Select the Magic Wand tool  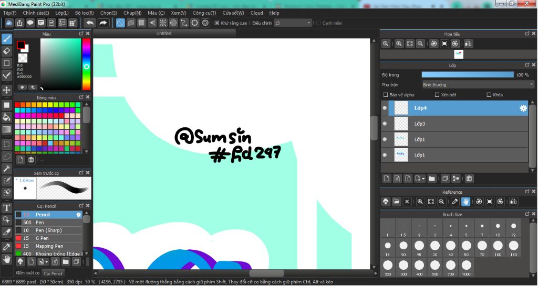6,168
